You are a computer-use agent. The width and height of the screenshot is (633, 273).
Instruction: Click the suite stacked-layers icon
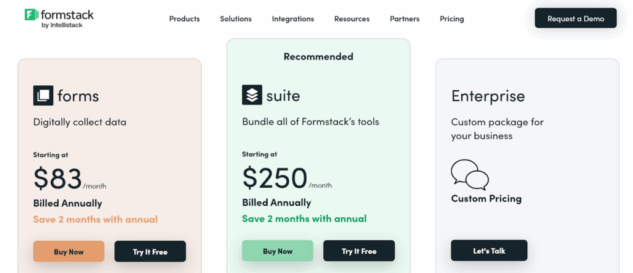tap(252, 95)
